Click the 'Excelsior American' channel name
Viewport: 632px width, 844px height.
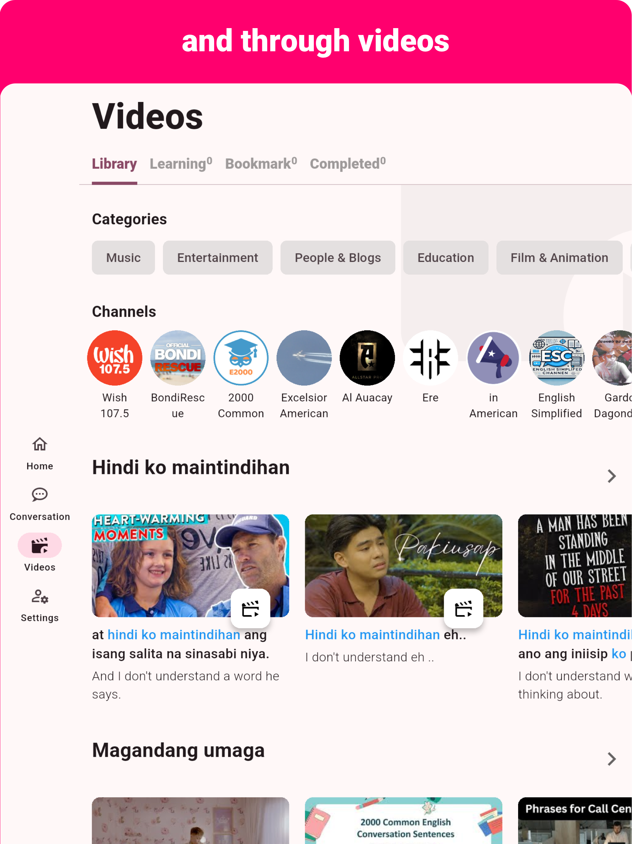pos(304,405)
